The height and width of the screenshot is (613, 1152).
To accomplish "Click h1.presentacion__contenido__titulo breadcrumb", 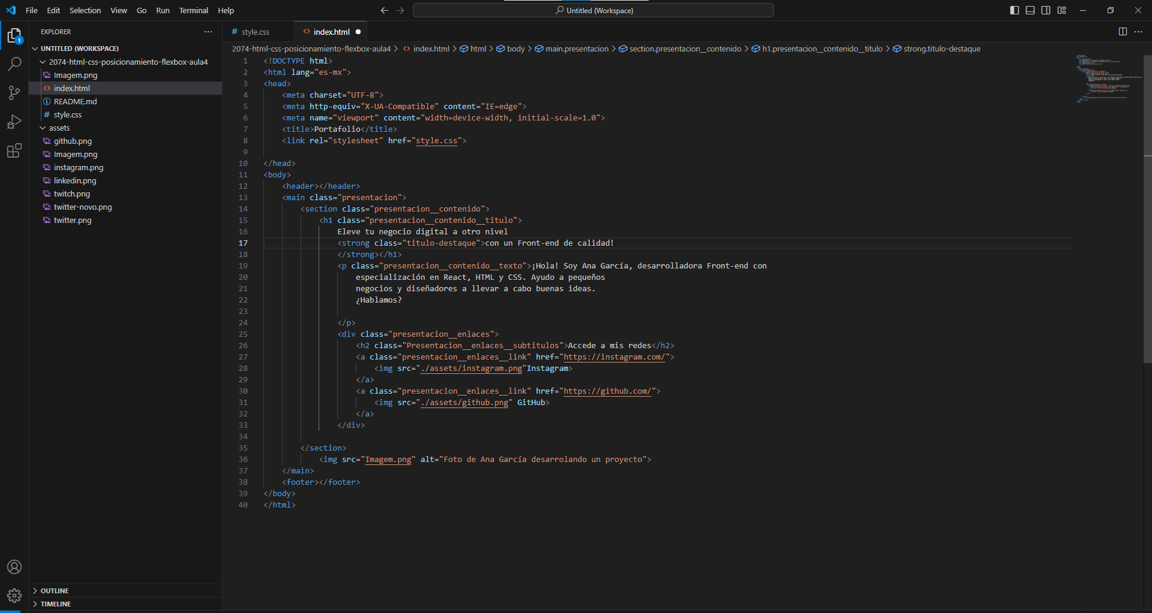I will tap(817, 49).
